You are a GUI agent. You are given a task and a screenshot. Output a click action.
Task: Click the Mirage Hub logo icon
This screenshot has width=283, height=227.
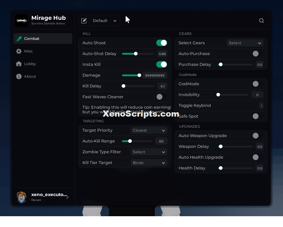pyautogui.click(x=22, y=21)
